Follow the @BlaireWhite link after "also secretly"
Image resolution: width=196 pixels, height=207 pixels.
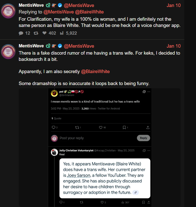pos(95,72)
